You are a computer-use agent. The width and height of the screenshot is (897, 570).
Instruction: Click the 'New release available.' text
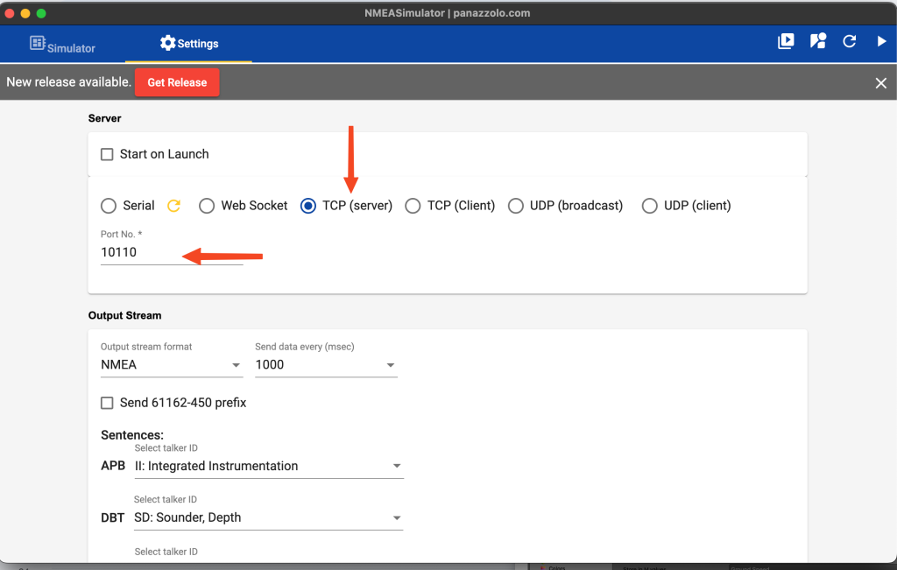coord(68,81)
